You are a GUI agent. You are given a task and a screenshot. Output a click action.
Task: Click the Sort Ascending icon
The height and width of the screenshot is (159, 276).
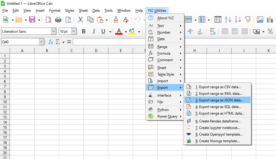coord(228,20)
